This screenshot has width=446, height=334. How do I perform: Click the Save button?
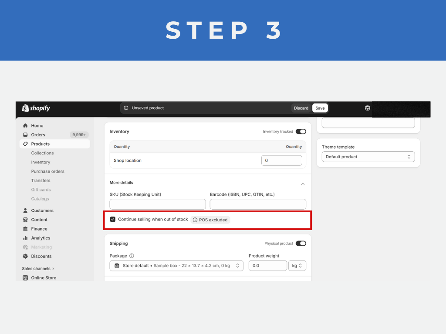pos(320,108)
